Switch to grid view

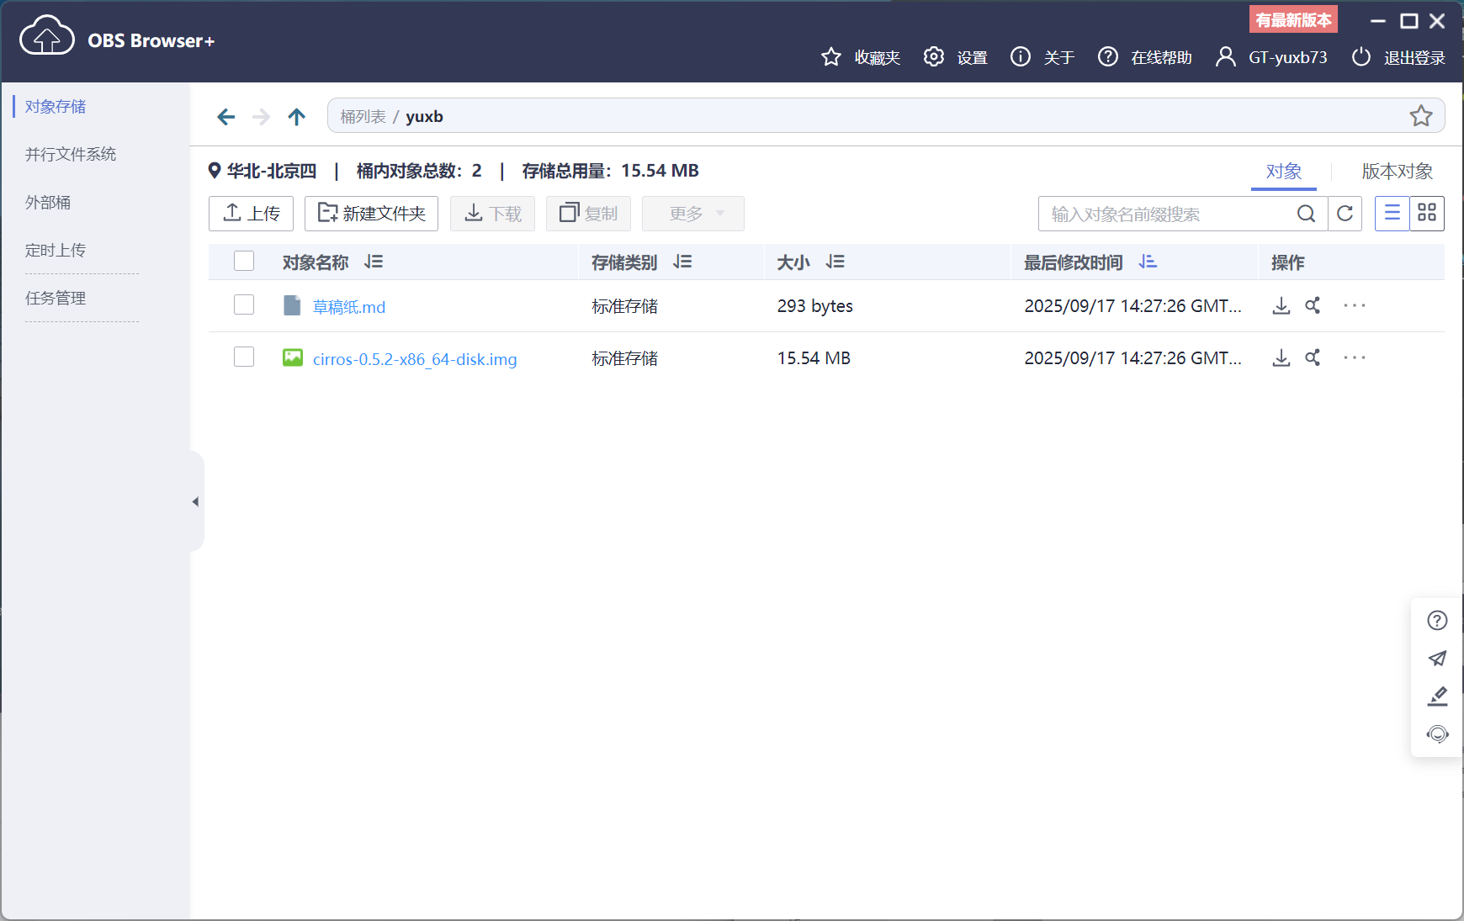[1427, 214]
